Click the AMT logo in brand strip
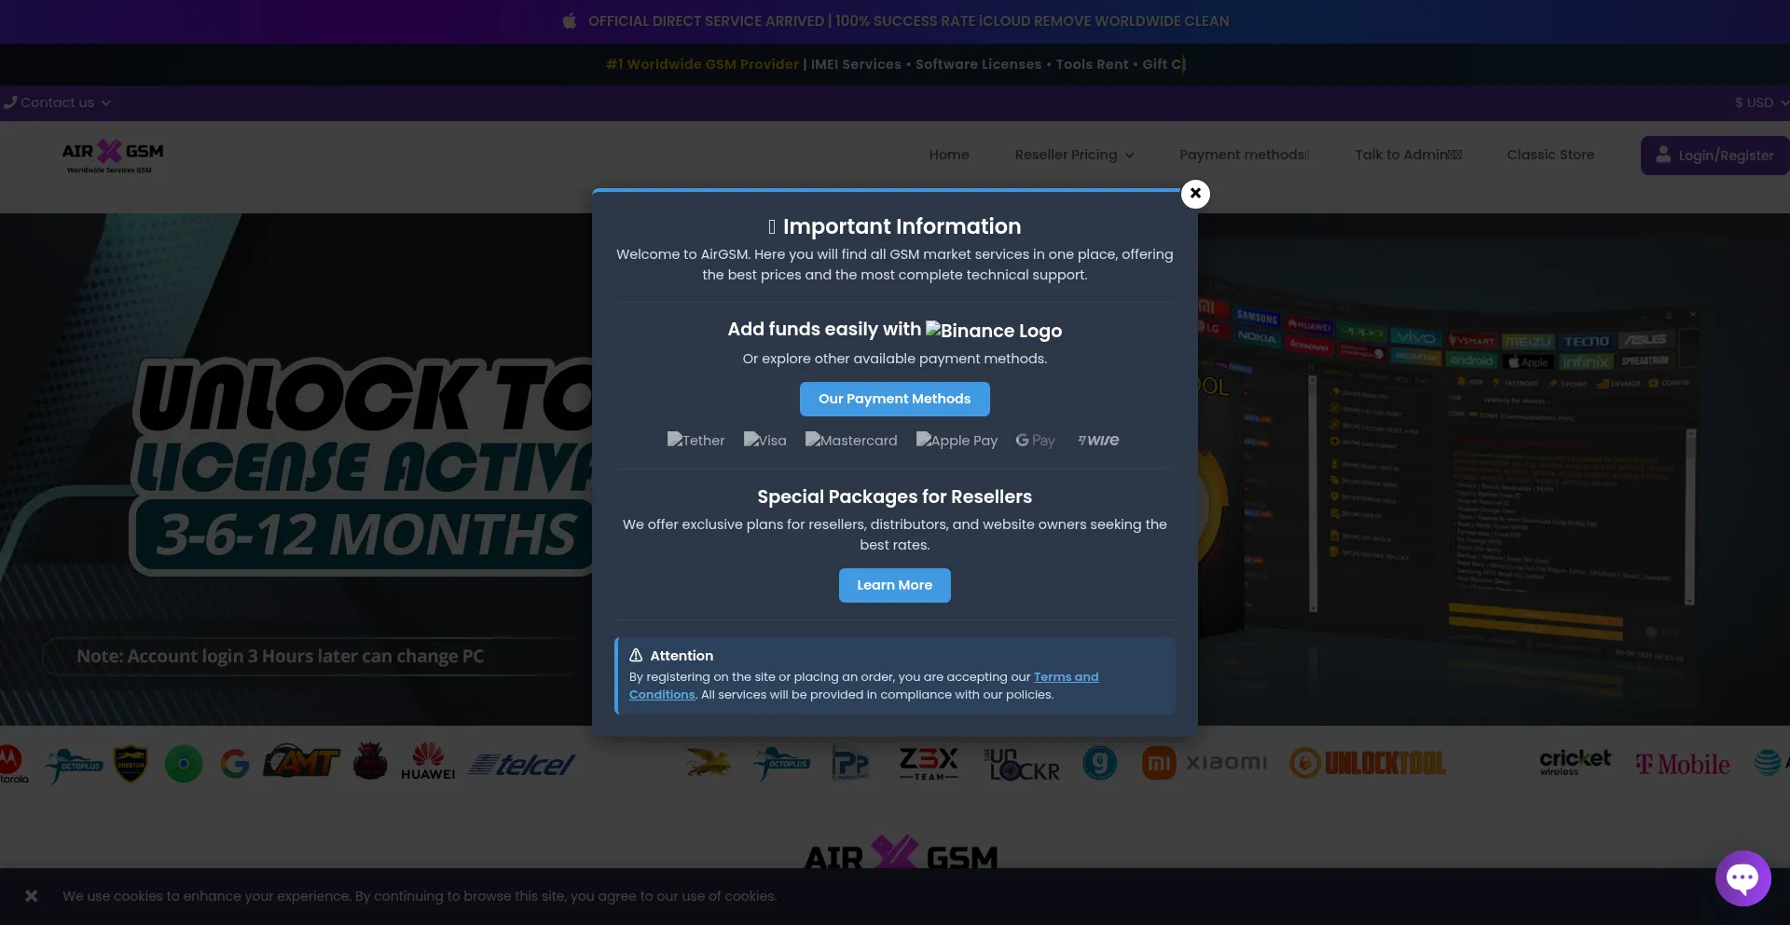This screenshot has height=925, width=1790. pos(301,762)
